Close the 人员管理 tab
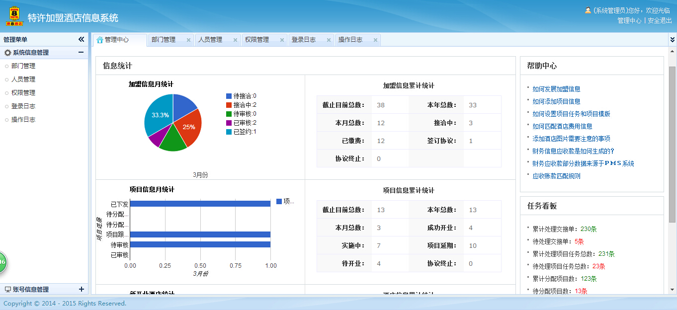The image size is (677, 310). tap(235, 40)
